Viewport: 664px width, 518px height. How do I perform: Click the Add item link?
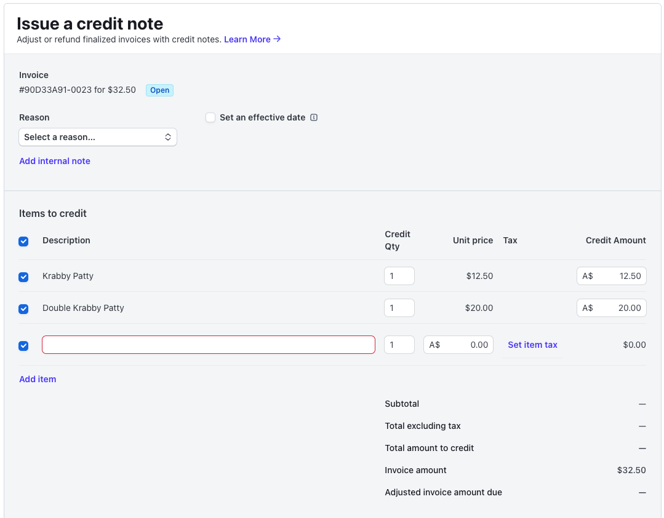(38, 379)
